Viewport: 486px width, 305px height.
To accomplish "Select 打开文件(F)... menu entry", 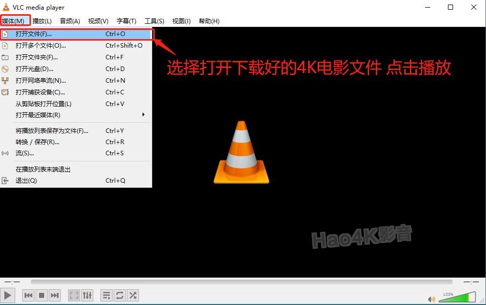I will (x=76, y=34).
